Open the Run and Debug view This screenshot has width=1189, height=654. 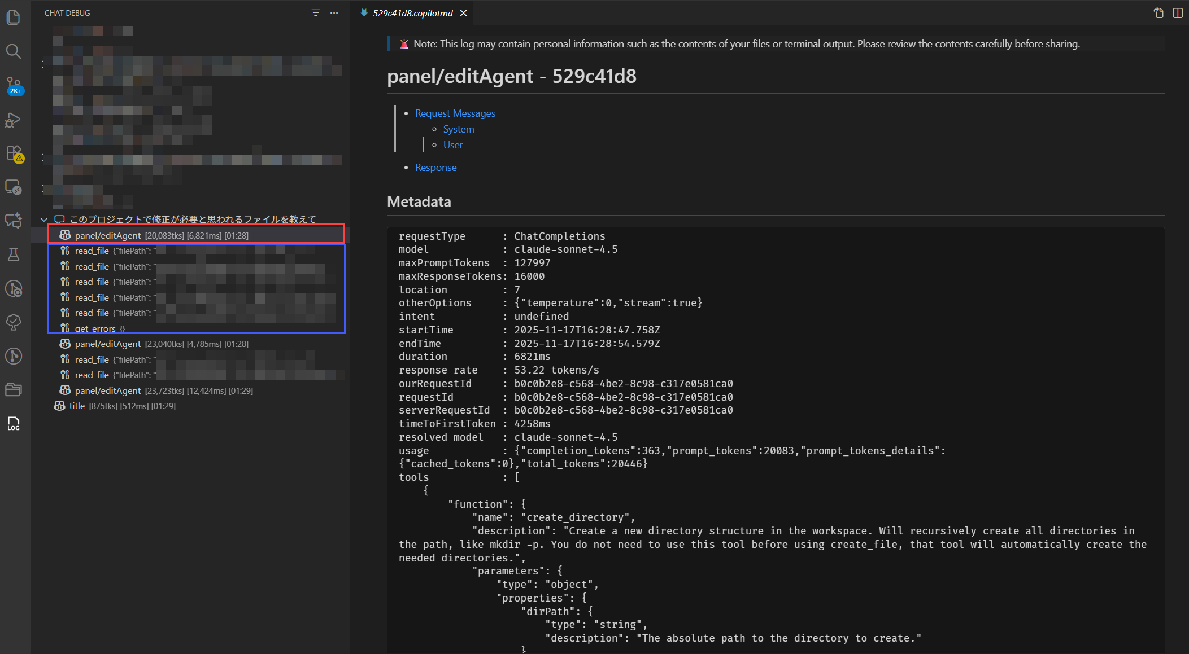14,120
